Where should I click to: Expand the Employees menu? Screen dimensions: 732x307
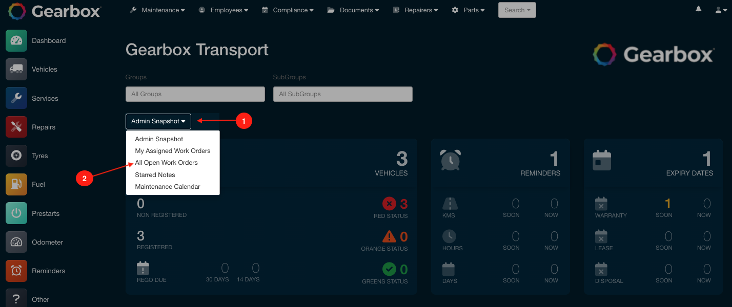tap(223, 10)
